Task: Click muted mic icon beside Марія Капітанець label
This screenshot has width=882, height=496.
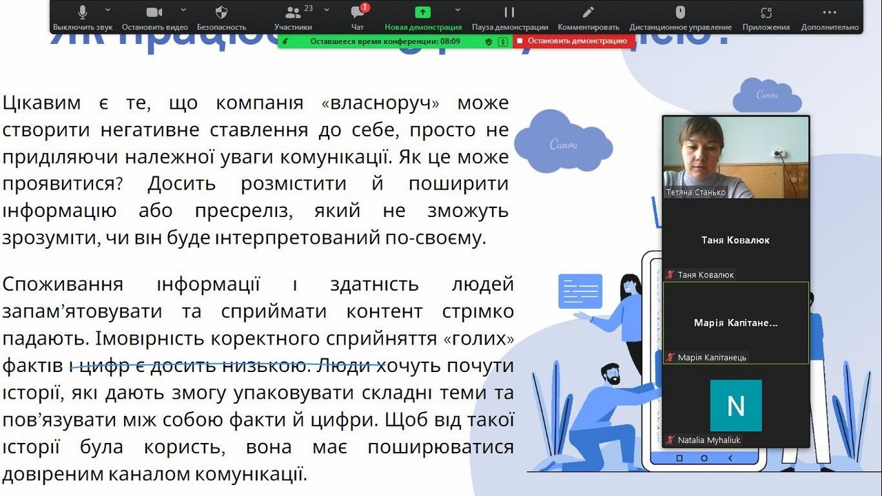Action: tap(670, 357)
